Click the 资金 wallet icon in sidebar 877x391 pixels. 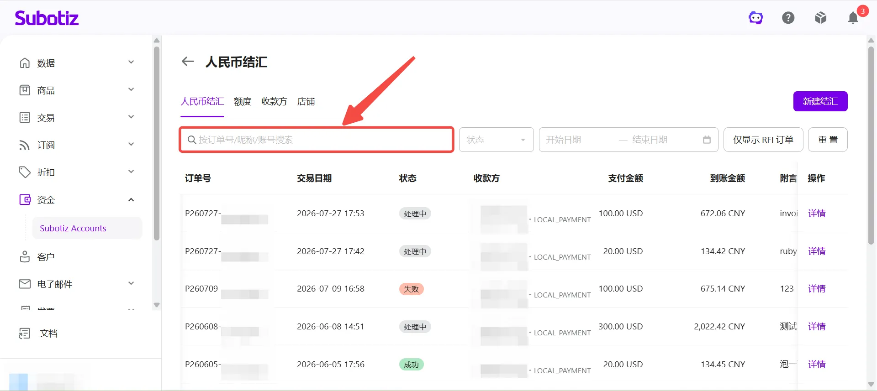click(x=25, y=199)
